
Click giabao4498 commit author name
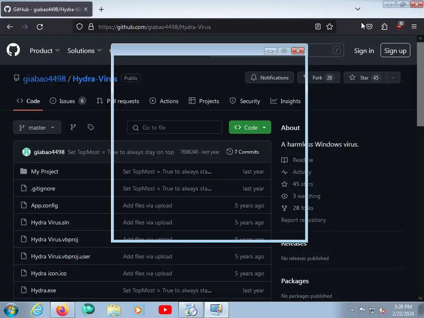tap(49, 152)
